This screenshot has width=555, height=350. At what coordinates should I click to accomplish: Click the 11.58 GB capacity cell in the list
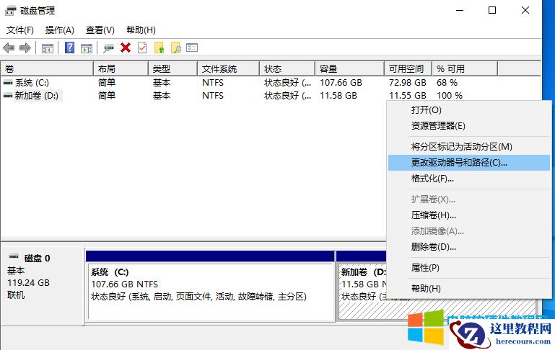pyautogui.click(x=338, y=95)
